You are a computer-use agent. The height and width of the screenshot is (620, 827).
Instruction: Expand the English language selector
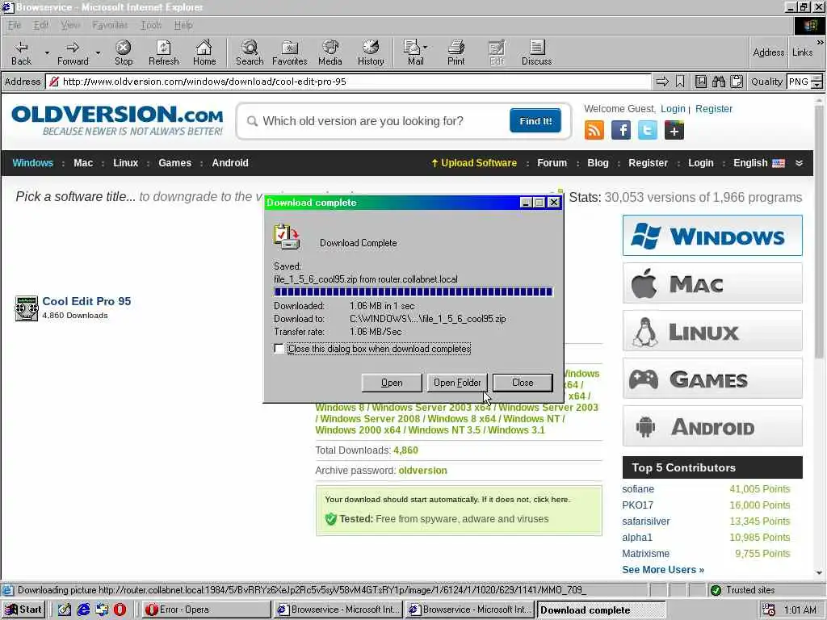click(x=759, y=163)
